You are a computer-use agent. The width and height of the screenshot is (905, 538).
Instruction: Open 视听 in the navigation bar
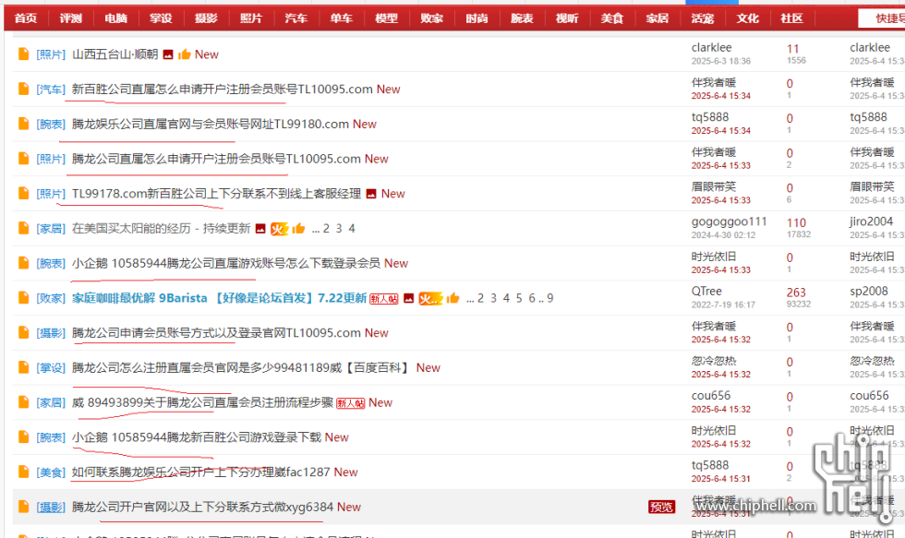pos(567,18)
